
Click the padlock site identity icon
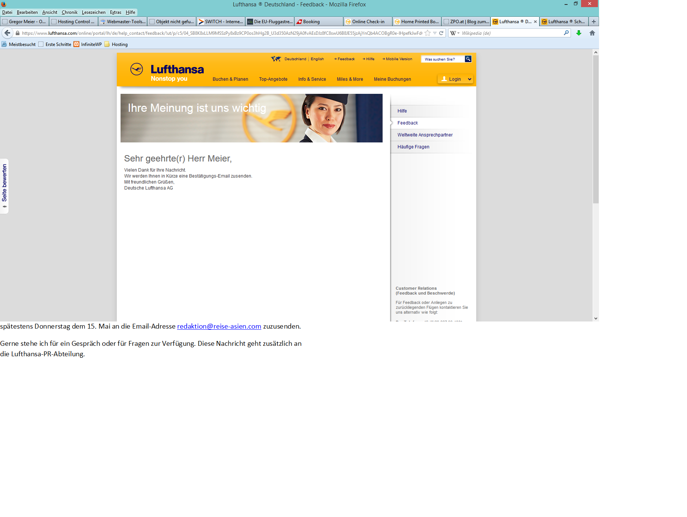click(x=18, y=33)
